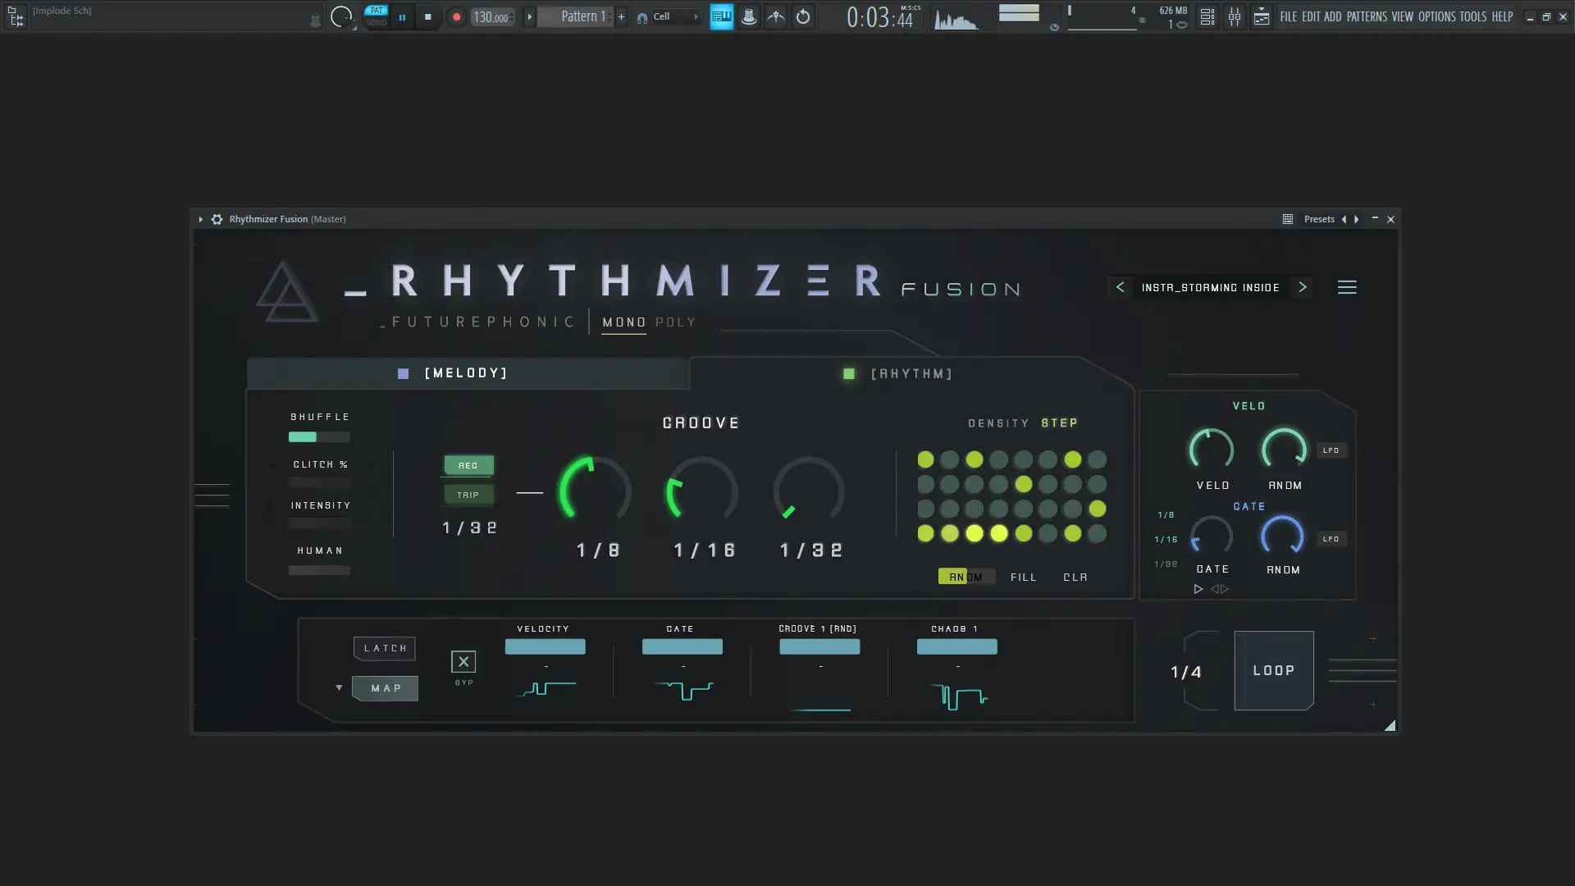Viewport: 1575px width, 886px height.
Task: Open the mixer window icon
Action: point(1235,16)
